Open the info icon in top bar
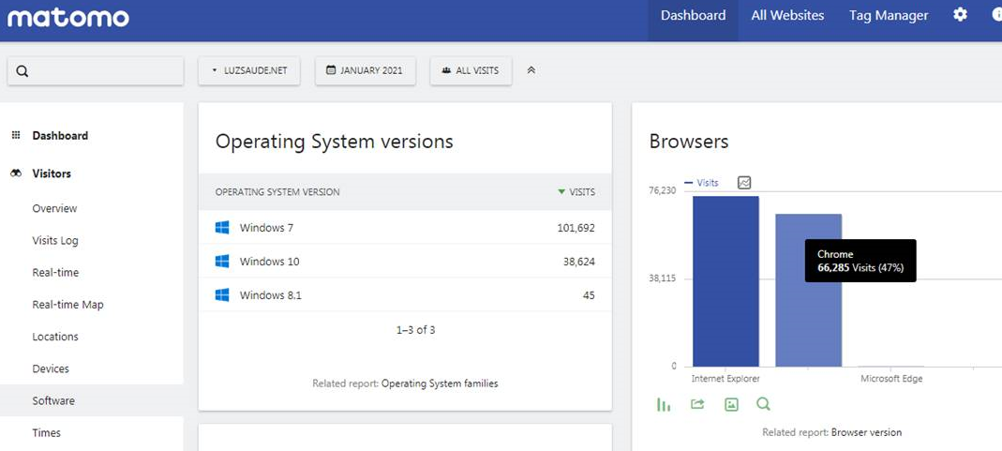Image resolution: width=1002 pixels, height=451 pixels. coord(995,15)
